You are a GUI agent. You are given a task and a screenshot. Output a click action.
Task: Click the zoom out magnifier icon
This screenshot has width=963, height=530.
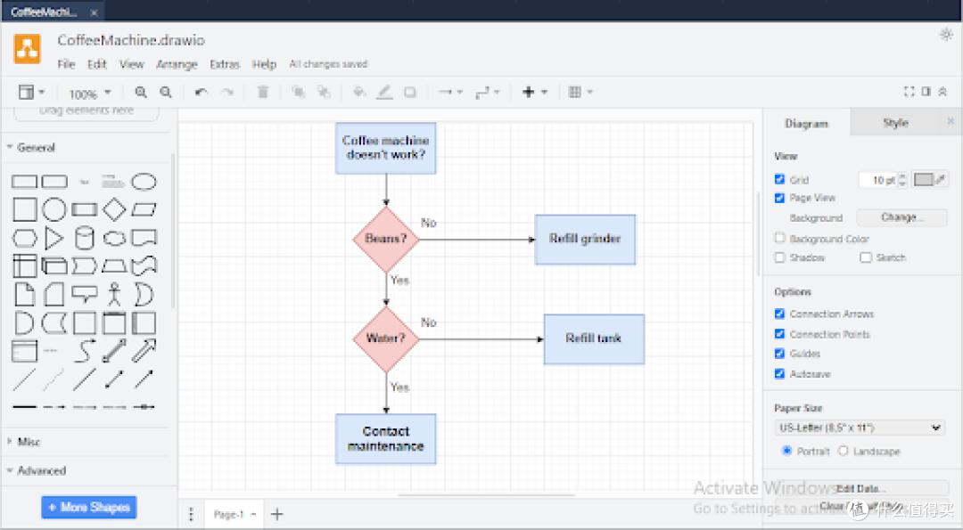(166, 92)
